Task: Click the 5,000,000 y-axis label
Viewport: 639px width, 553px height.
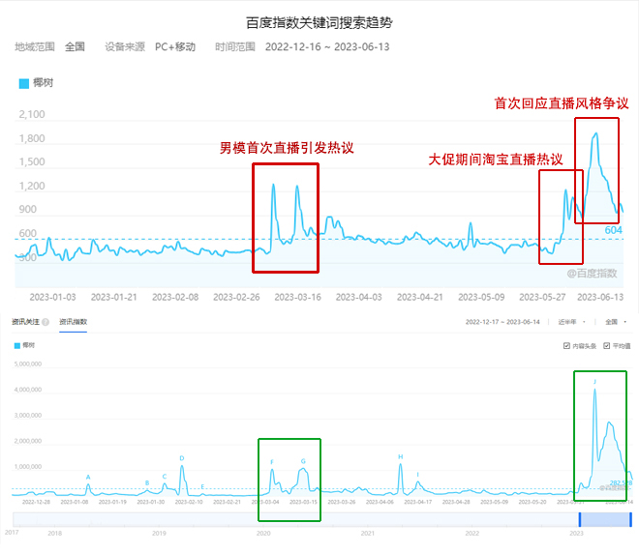Action: coord(28,364)
